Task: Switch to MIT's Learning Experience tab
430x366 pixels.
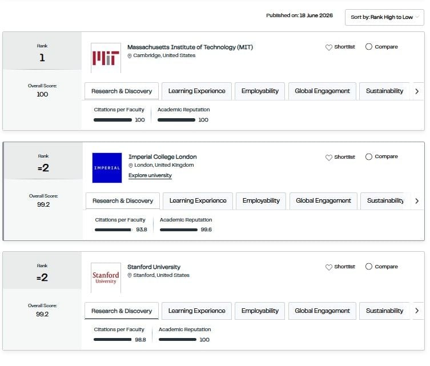Action: [196, 91]
